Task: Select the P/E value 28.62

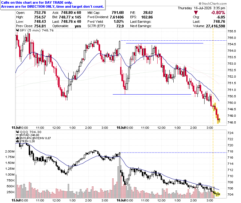Action: point(148,13)
